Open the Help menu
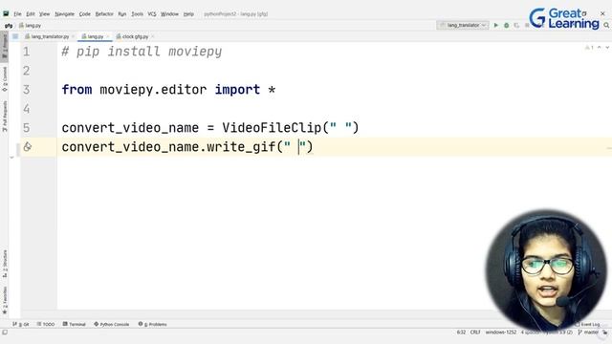612x344 pixels. pos(188,14)
